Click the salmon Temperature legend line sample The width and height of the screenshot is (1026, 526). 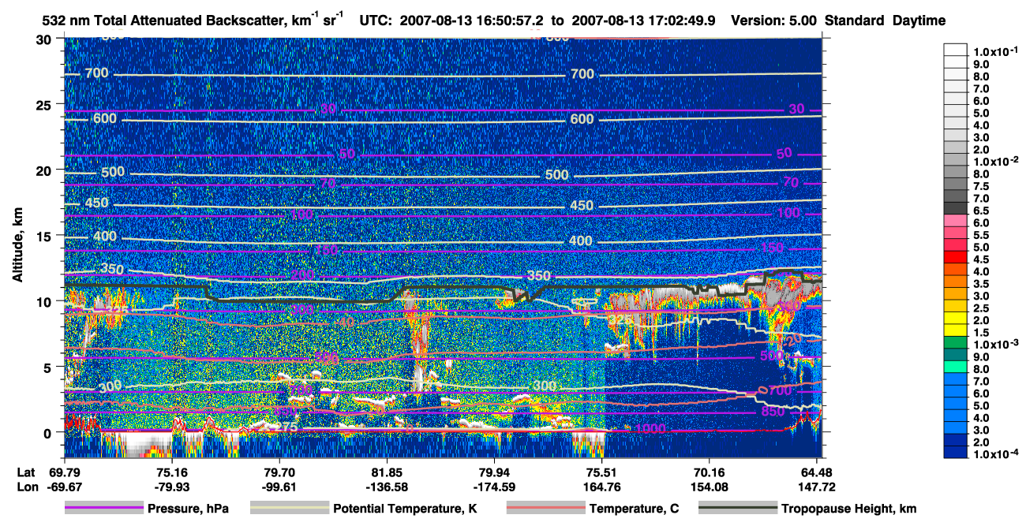point(545,509)
